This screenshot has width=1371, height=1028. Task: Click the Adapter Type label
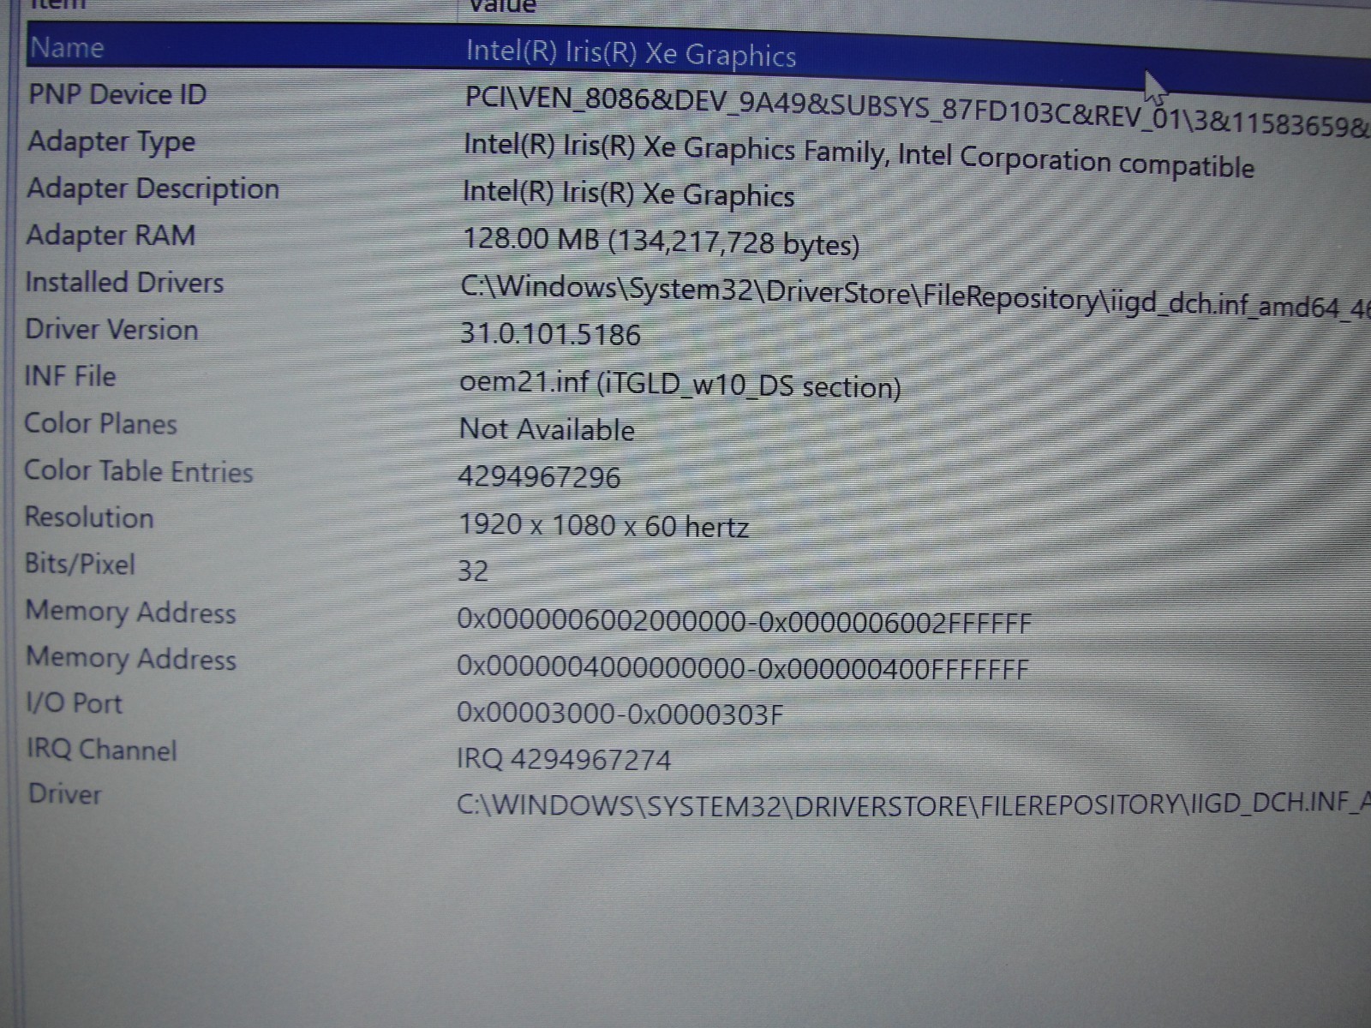pos(111,141)
